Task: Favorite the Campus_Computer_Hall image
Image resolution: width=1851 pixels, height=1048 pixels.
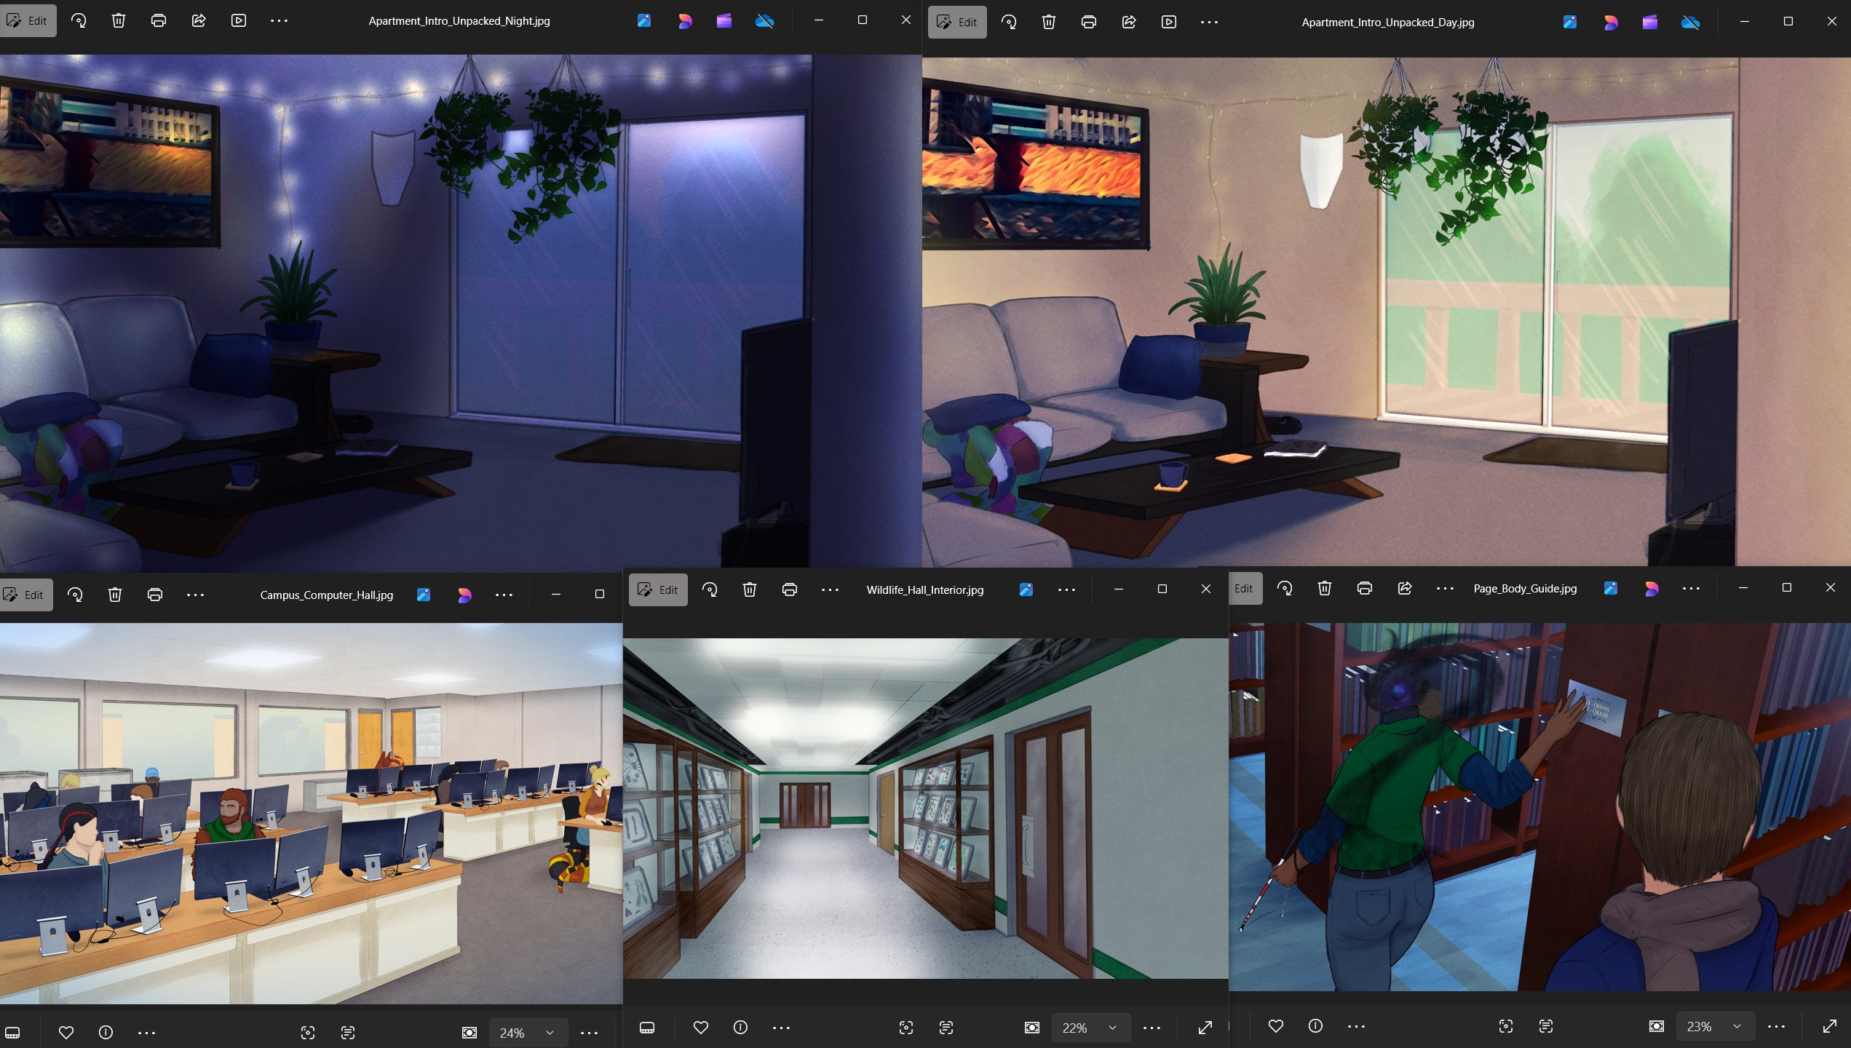Action: click(x=66, y=1032)
